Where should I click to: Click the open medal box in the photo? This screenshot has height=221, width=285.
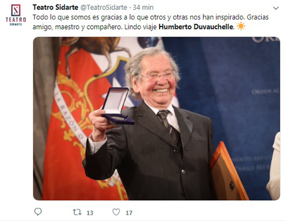tap(117, 106)
